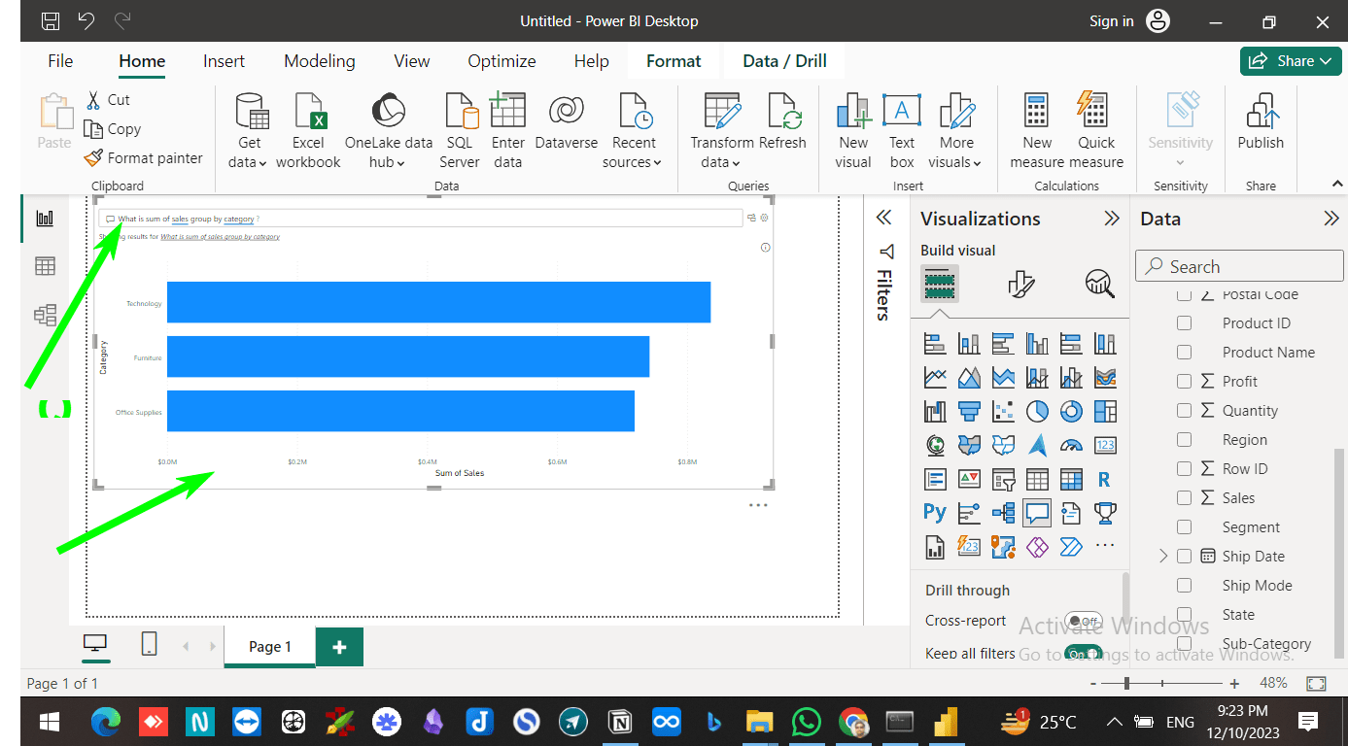Switch to Table view in sidebar
This screenshot has width=1348, height=746.
point(45,266)
